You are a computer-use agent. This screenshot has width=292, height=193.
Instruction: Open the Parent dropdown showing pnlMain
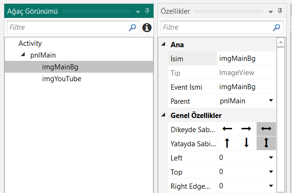click(271, 101)
